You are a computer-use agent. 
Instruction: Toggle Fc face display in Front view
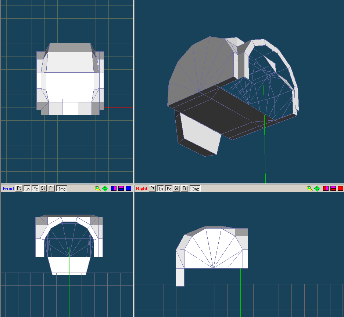tap(35, 189)
